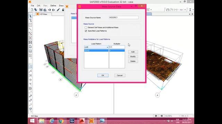Select the draw frame line tool
The width and height of the screenshot is (222, 124).
pyautogui.click(x=30, y=29)
